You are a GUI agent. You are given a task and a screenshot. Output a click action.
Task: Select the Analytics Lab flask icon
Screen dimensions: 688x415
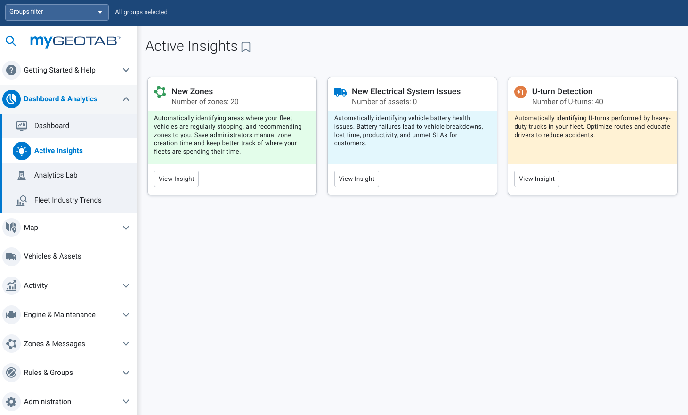(x=22, y=175)
